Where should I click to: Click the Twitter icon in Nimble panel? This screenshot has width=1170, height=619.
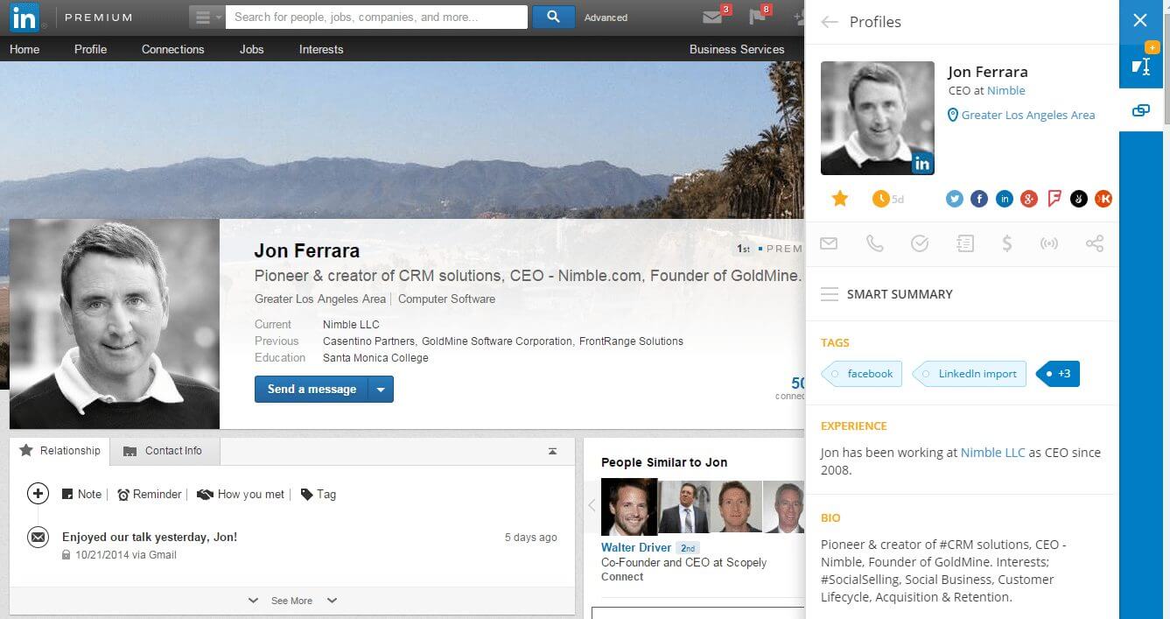pos(954,199)
